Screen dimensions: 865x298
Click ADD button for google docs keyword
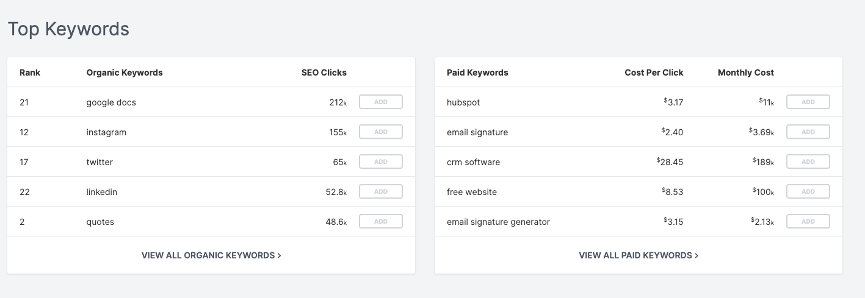click(x=381, y=102)
